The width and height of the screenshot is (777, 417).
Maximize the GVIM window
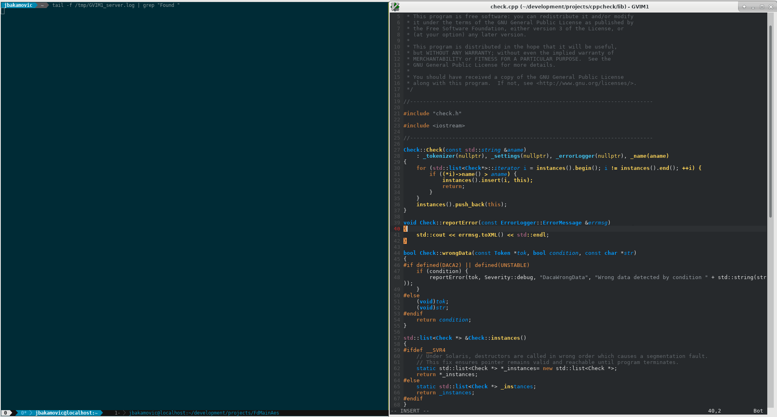point(762,6)
